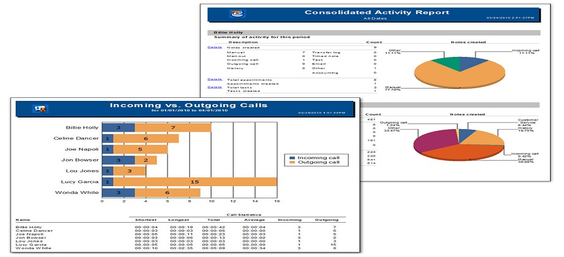564x257 pixels.
Task: Click the Shortest column header in Call Statistics
Action: coord(145,220)
